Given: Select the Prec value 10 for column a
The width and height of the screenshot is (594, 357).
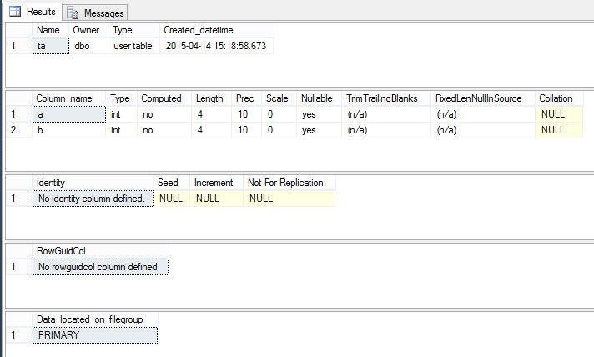Looking at the screenshot, I should [247, 114].
